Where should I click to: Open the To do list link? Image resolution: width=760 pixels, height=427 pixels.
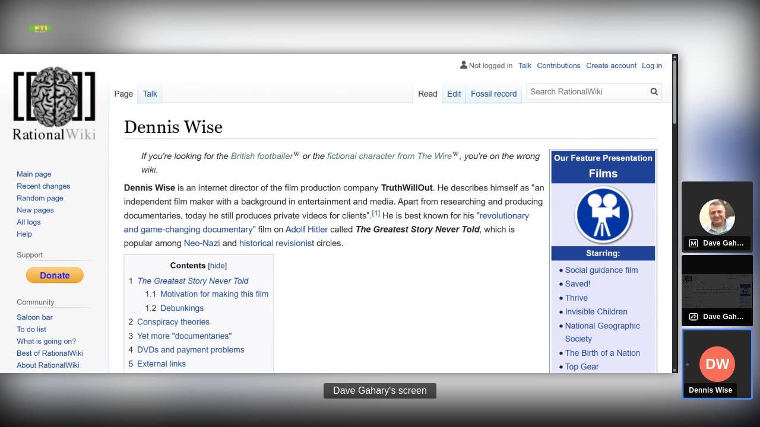31,329
